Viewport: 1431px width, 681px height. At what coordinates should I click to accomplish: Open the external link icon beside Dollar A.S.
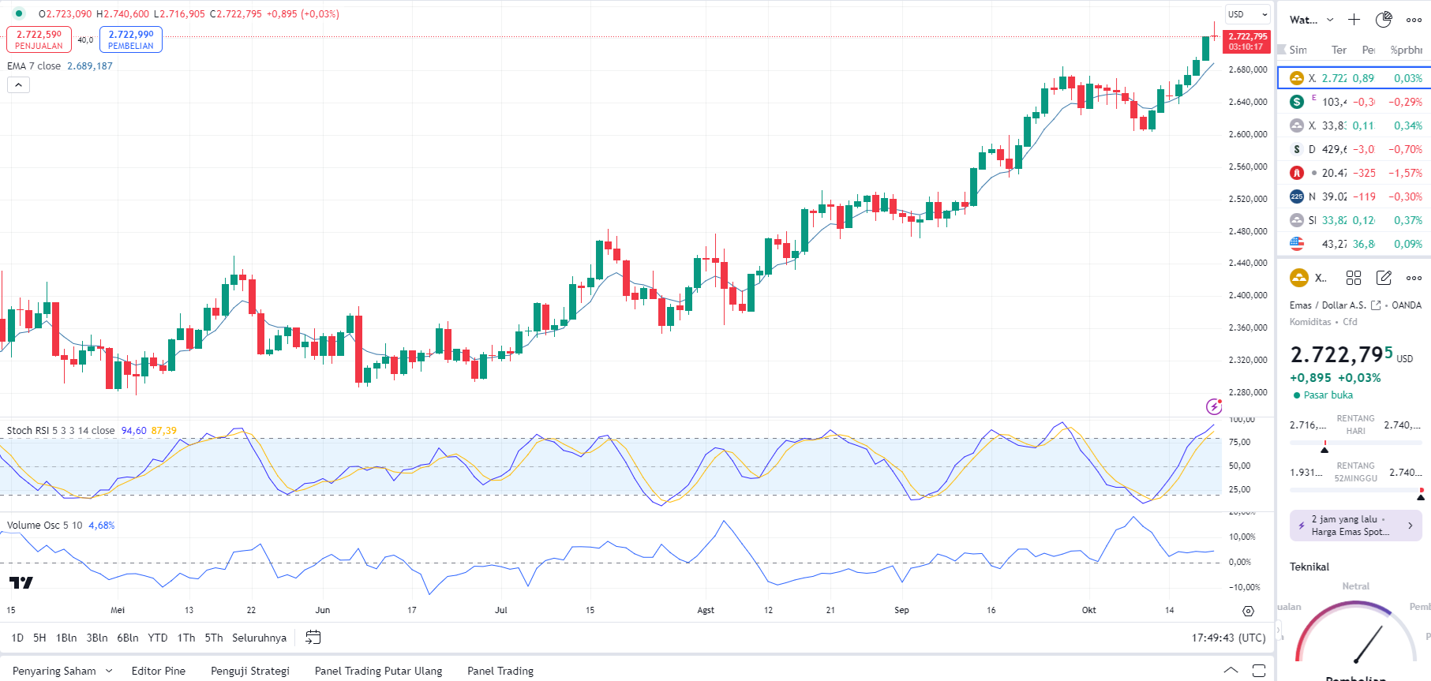[x=1376, y=305]
